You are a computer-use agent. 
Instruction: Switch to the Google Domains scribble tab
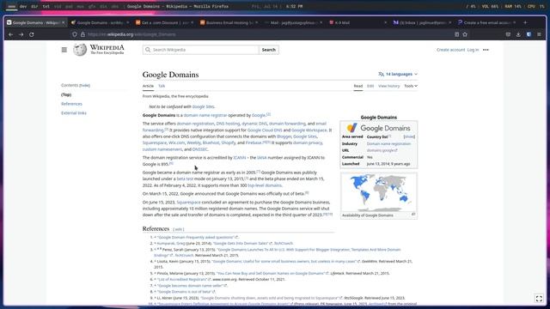[100, 22]
